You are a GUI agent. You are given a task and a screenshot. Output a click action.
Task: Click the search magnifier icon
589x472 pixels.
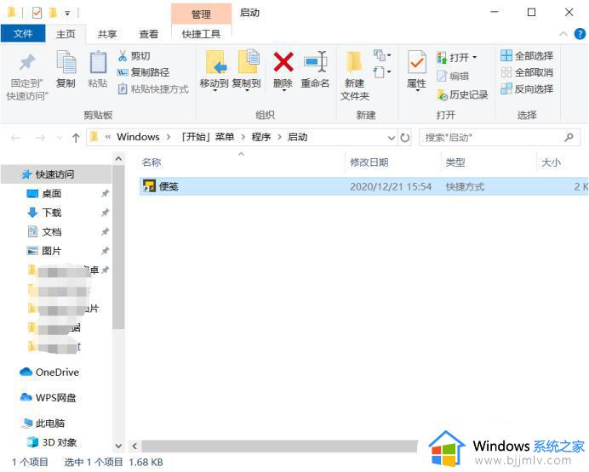[569, 137]
